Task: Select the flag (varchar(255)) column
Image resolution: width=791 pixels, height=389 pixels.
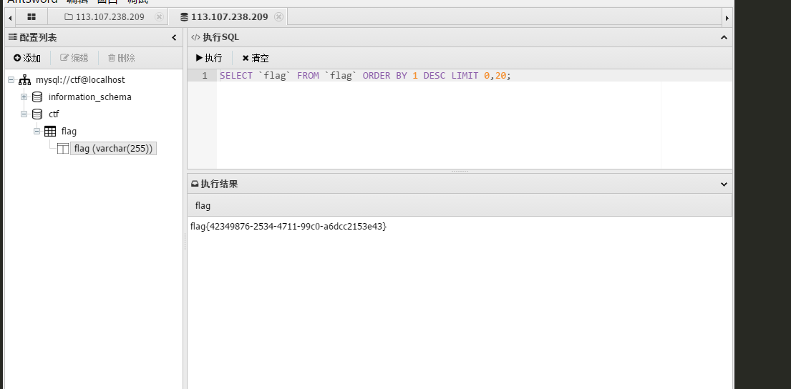Action: [113, 148]
